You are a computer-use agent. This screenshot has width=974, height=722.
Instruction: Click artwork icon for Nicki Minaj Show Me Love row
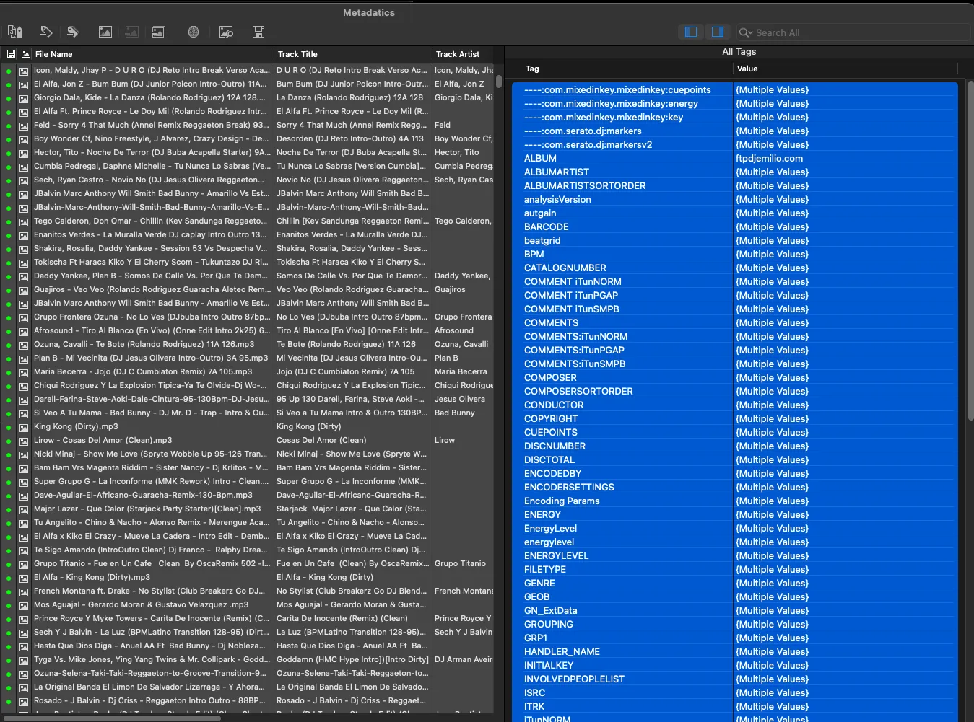pyautogui.click(x=24, y=454)
